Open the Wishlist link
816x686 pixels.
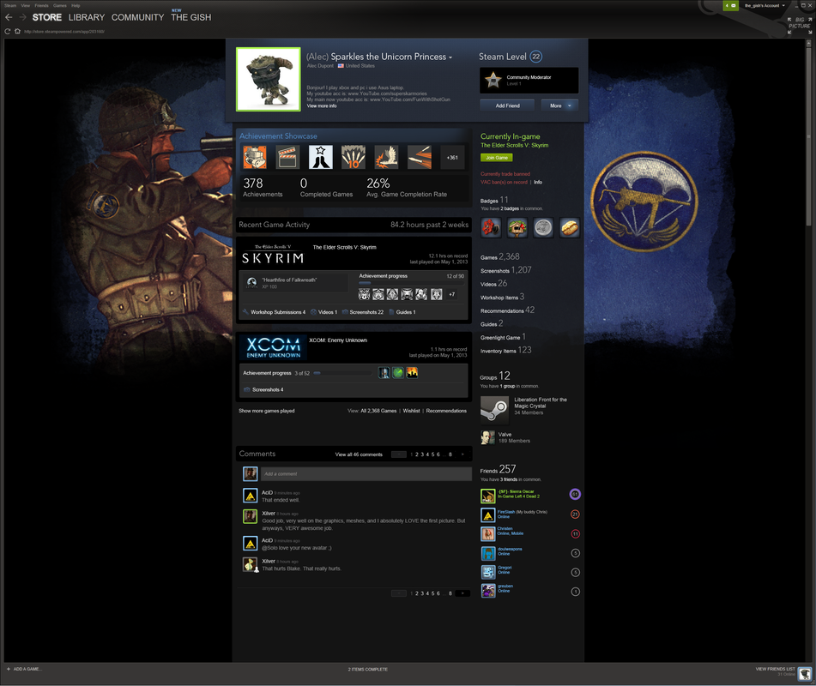(411, 411)
